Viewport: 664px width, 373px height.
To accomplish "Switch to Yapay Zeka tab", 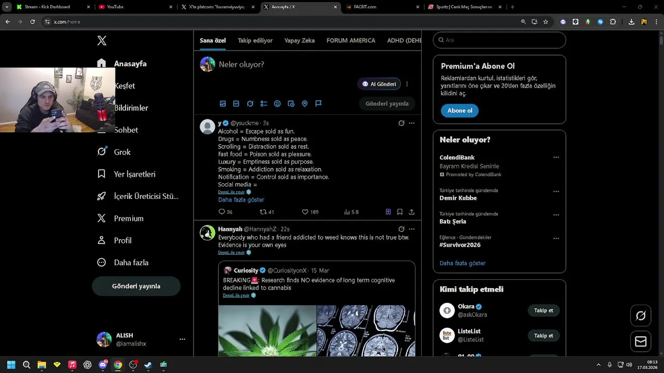I will pyautogui.click(x=299, y=40).
